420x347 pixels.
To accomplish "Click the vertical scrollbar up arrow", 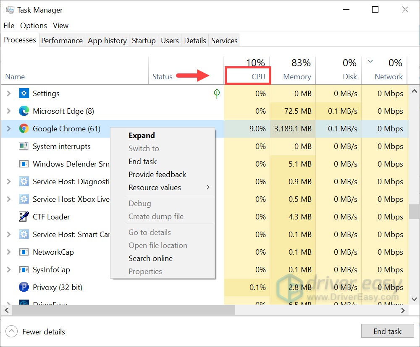I will point(414,91).
